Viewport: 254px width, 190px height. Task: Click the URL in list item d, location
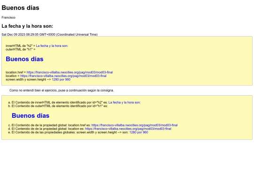point(128,129)
